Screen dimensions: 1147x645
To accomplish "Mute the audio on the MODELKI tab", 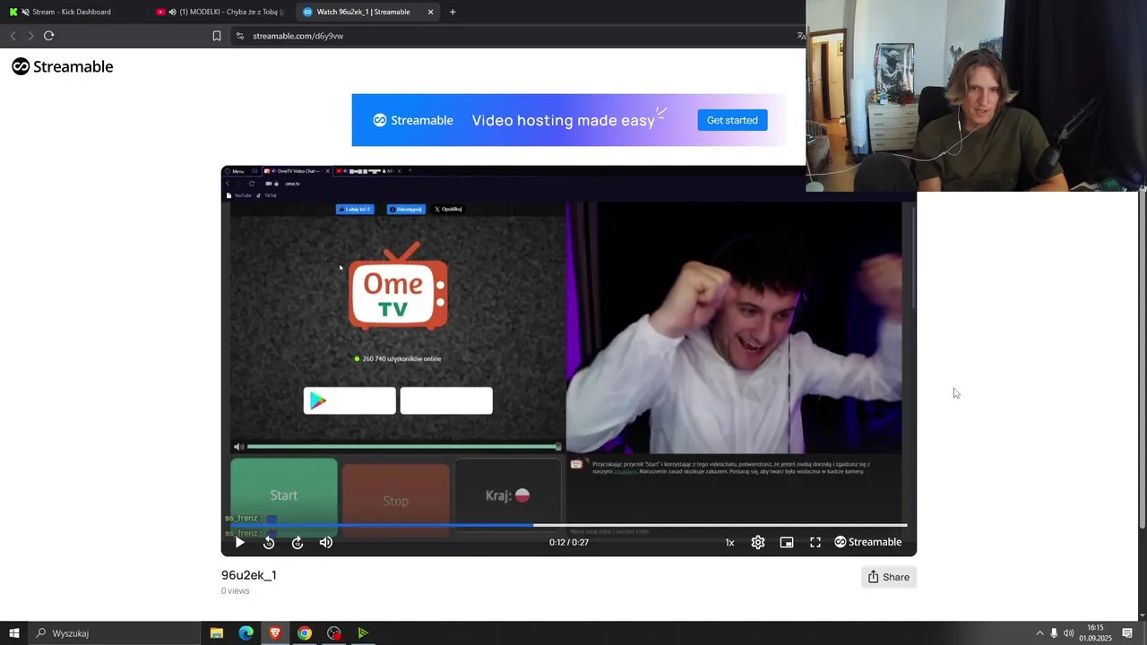I will tap(172, 12).
